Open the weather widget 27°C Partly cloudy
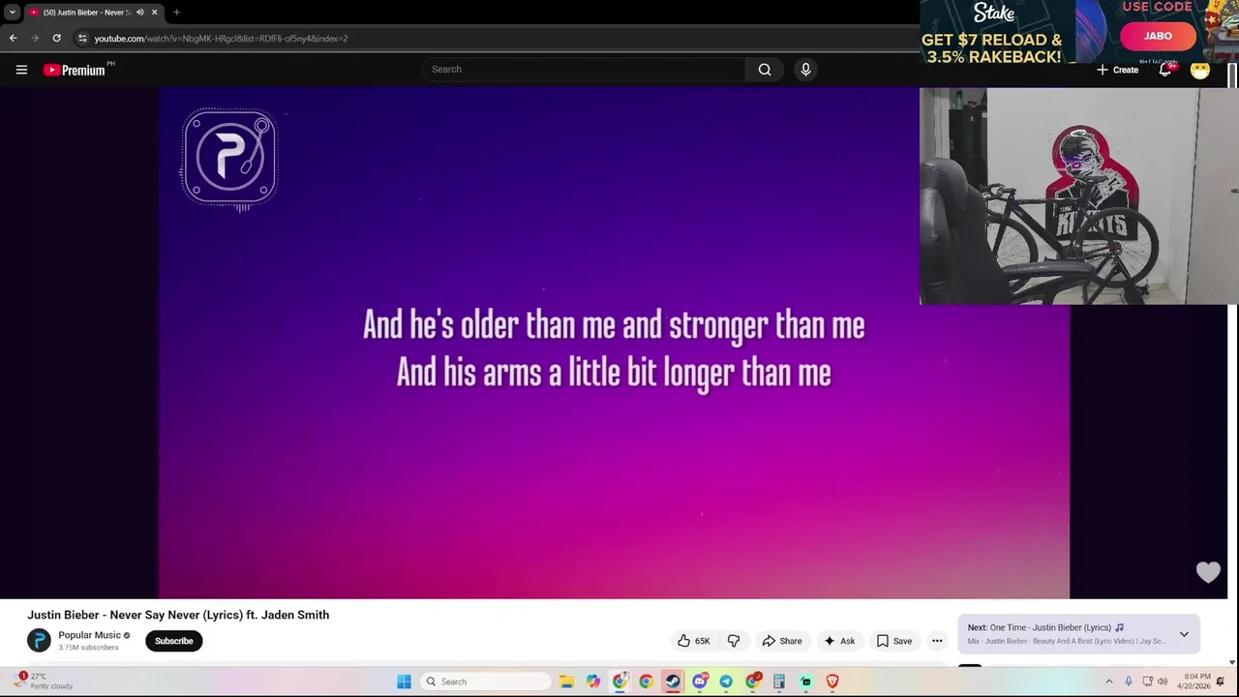The width and height of the screenshot is (1239, 697). (x=44, y=682)
